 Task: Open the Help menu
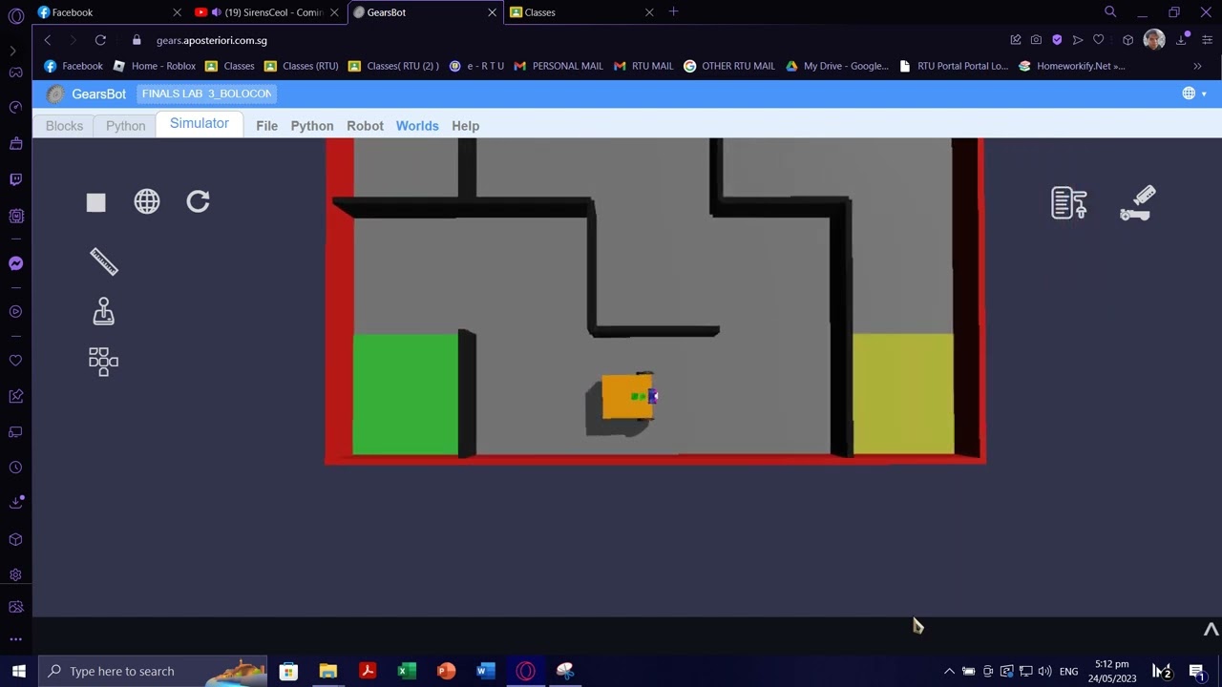click(x=465, y=126)
